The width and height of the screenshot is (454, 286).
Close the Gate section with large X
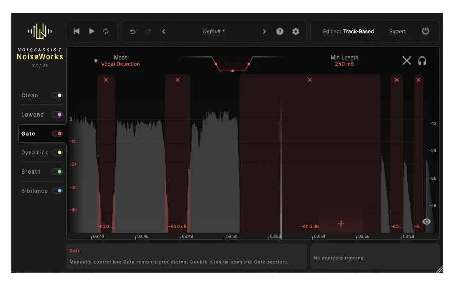(407, 61)
